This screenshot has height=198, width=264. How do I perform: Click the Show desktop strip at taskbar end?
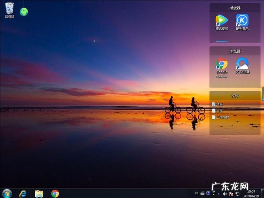pos(263,194)
